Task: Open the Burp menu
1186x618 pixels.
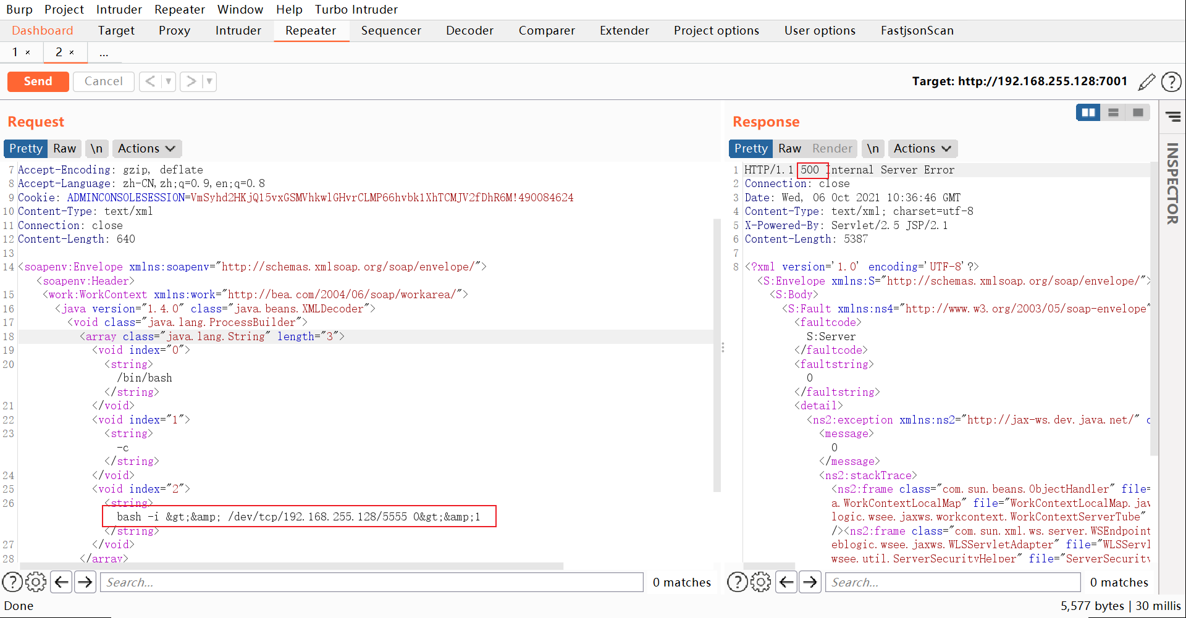Action: (19, 9)
